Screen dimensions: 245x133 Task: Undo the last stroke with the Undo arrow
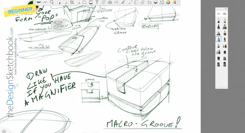coord(39,2)
